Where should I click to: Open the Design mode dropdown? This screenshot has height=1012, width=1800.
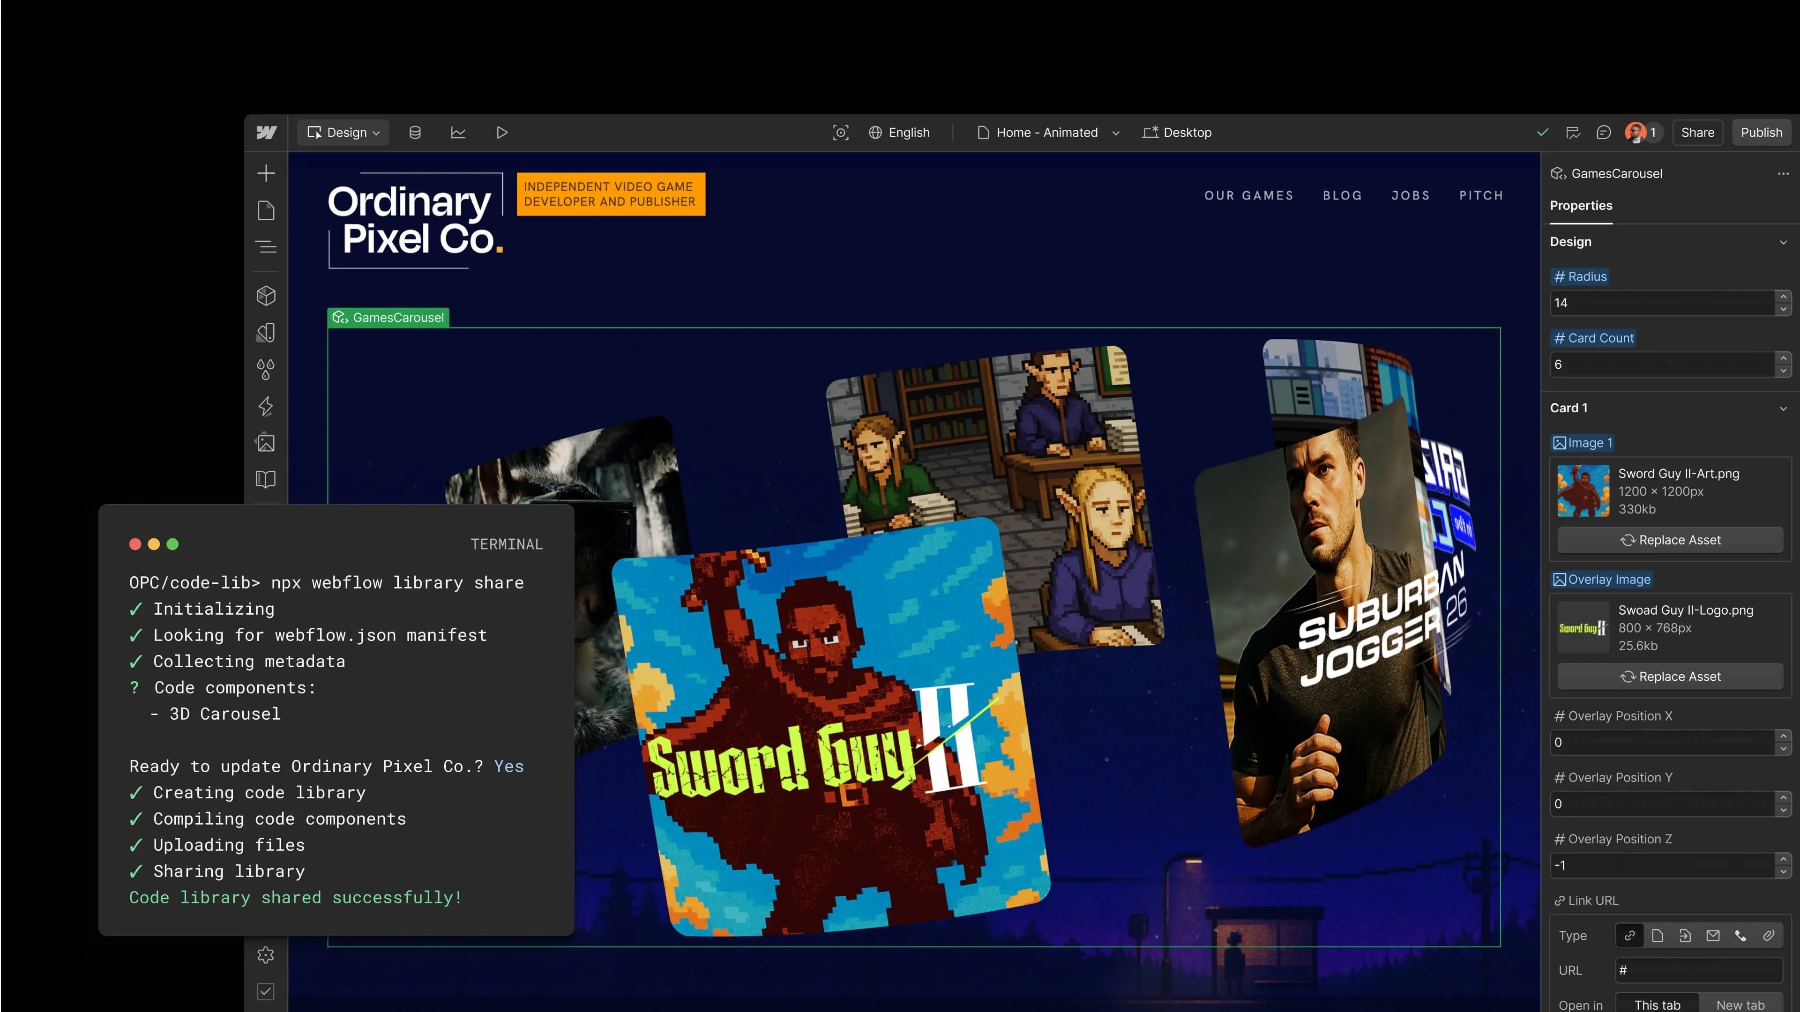(343, 133)
